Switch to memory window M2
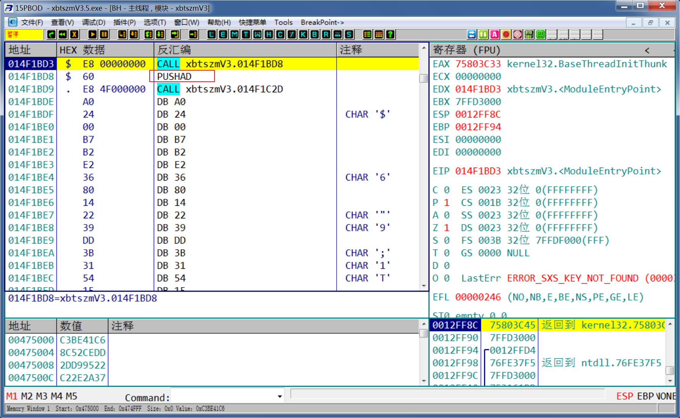The width and height of the screenshot is (680, 418). point(27,396)
